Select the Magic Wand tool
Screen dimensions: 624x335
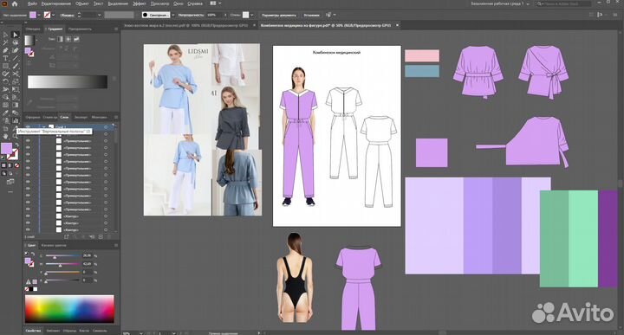point(5,42)
